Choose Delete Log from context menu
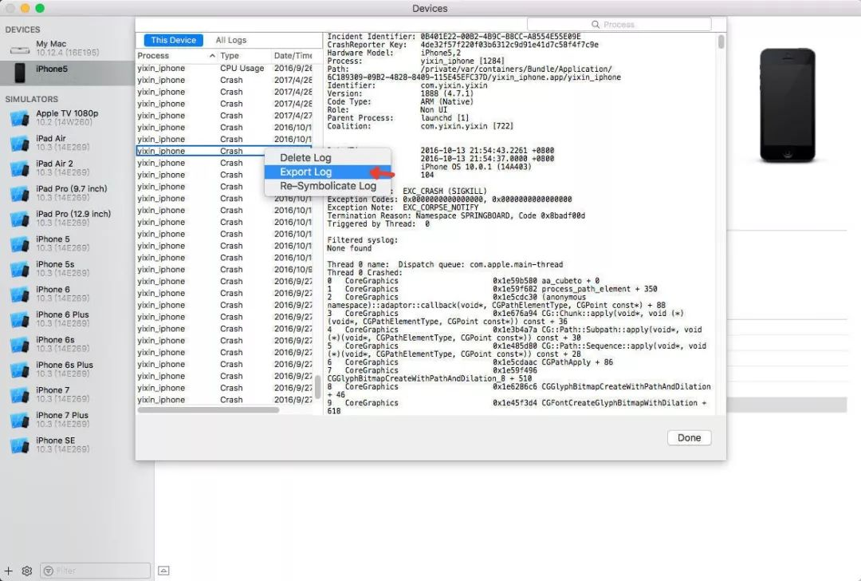The height and width of the screenshot is (581, 861). click(328, 158)
